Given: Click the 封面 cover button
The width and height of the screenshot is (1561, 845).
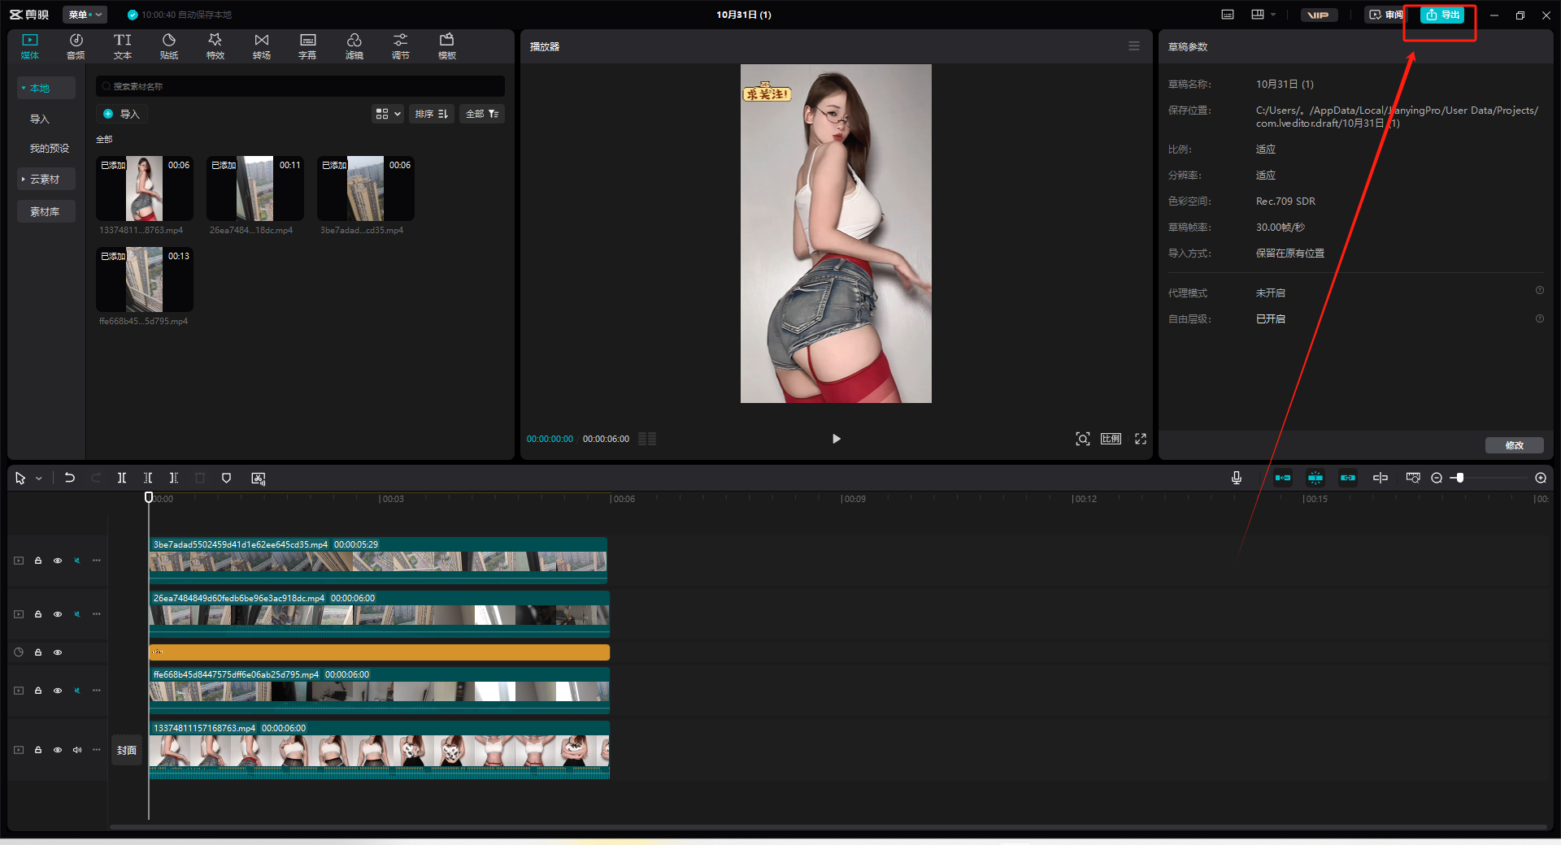Looking at the screenshot, I should point(127,750).
